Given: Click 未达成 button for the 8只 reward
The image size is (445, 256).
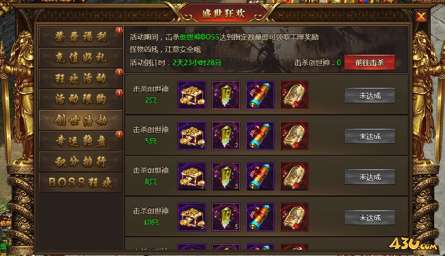Looking at the screenshot, I should tap(370, 177).
